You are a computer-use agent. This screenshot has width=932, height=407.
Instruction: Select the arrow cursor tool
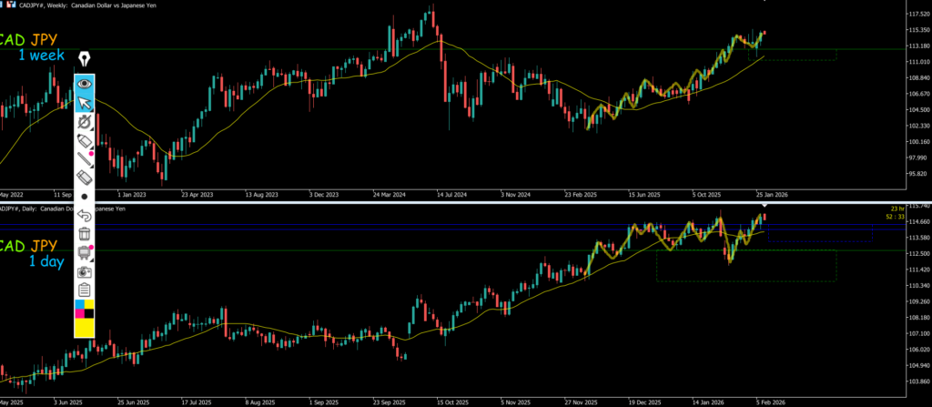85,103
